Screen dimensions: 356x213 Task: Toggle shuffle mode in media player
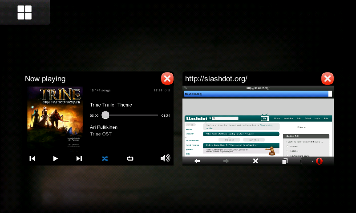click(105, 158)
